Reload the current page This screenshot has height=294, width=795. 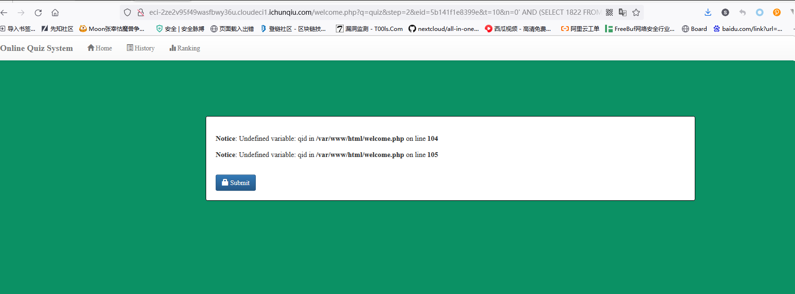38,13
